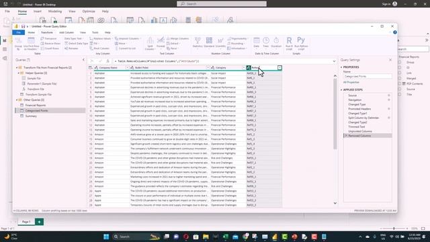Click the Duration button in the ribbon

pyautogui.click(x=276, y=43)
